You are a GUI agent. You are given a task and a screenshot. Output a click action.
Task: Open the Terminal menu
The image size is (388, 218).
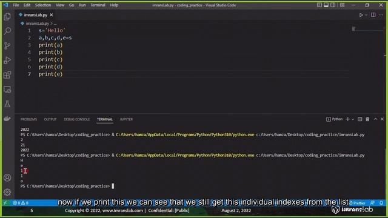click(98, 5)
